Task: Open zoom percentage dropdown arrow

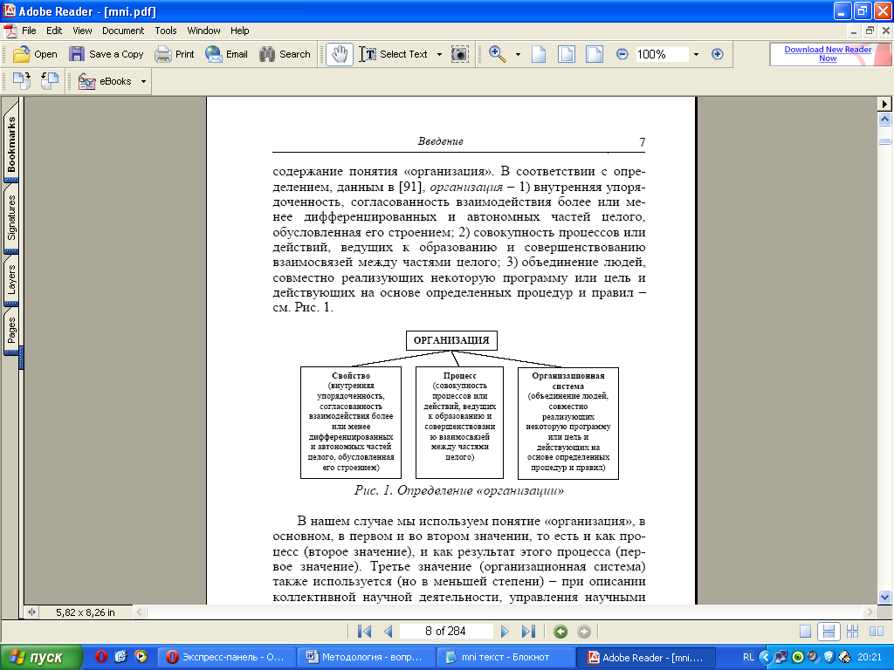Action: click(x=696, y=55)
